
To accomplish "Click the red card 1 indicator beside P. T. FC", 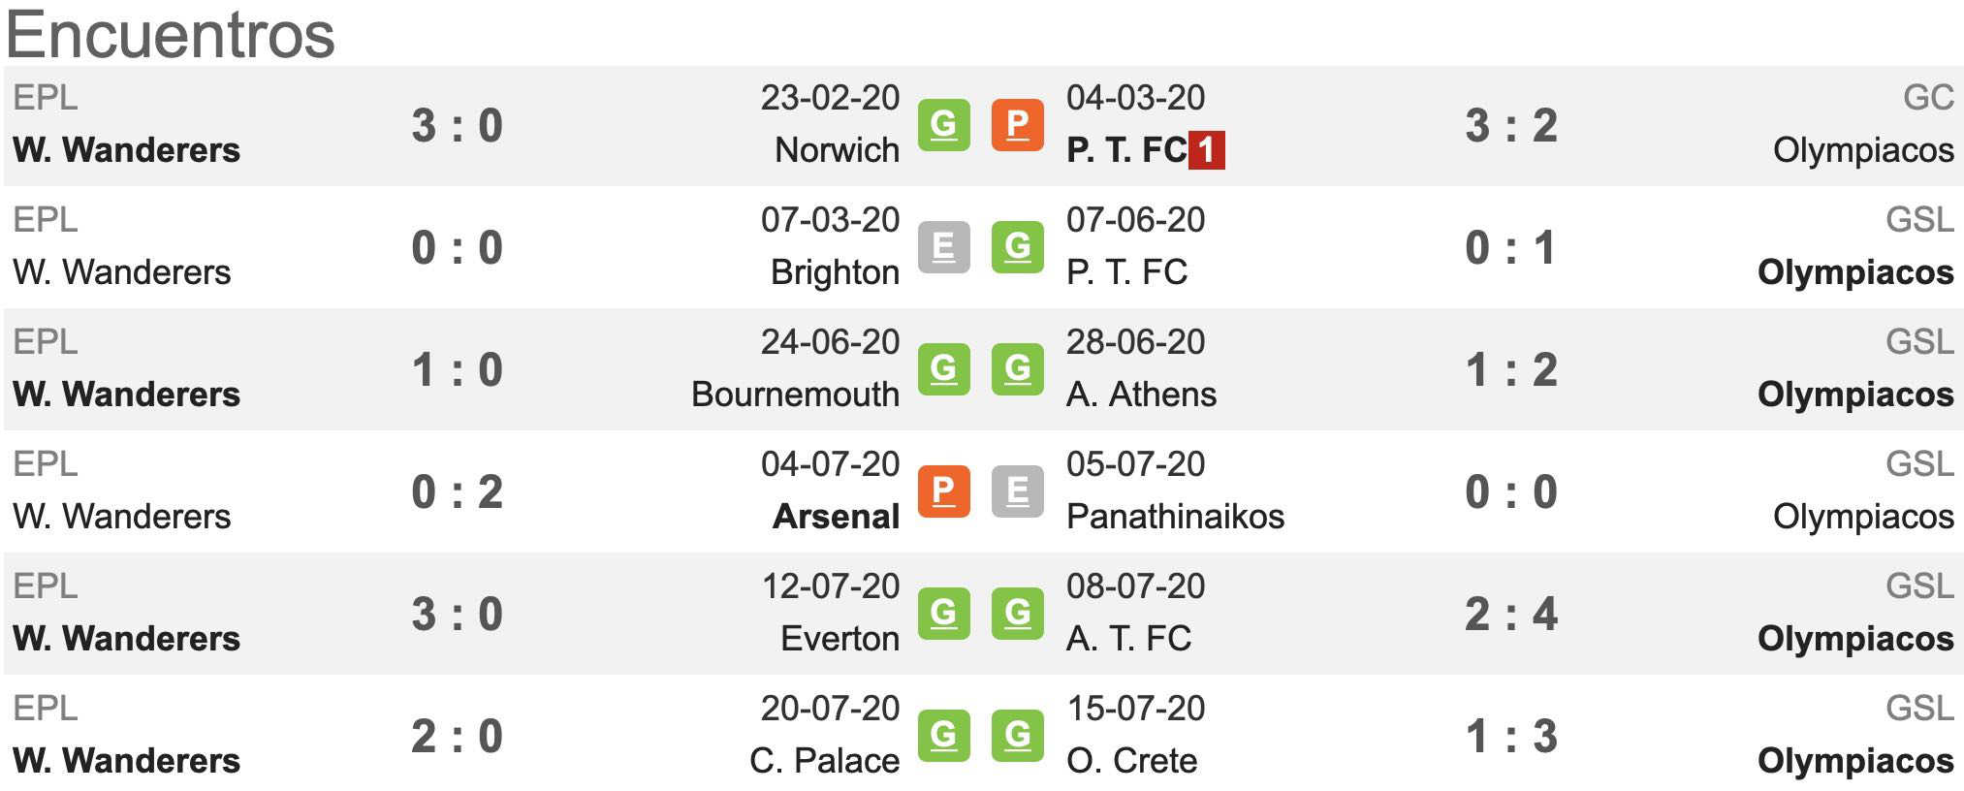I will (1207, 150).
